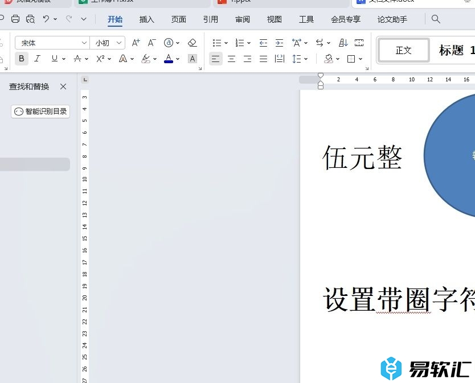Toggle align right
475x383 pixels.
(x=248, y=59)
